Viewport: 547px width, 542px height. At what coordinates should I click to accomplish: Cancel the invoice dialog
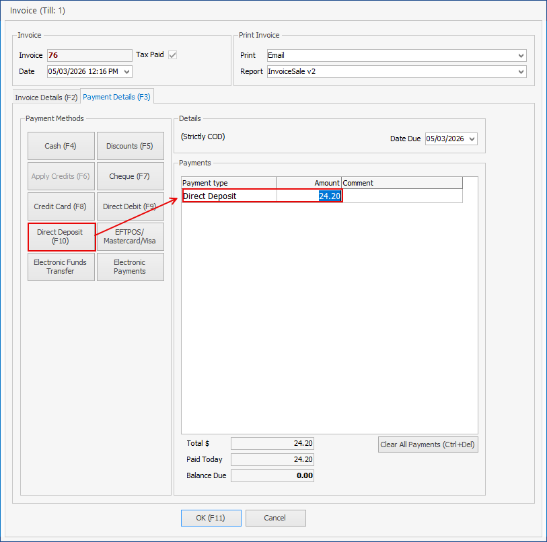(276, 518)
